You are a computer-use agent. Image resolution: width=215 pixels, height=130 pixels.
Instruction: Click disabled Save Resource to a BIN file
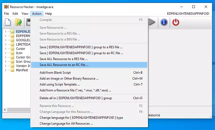89,39
